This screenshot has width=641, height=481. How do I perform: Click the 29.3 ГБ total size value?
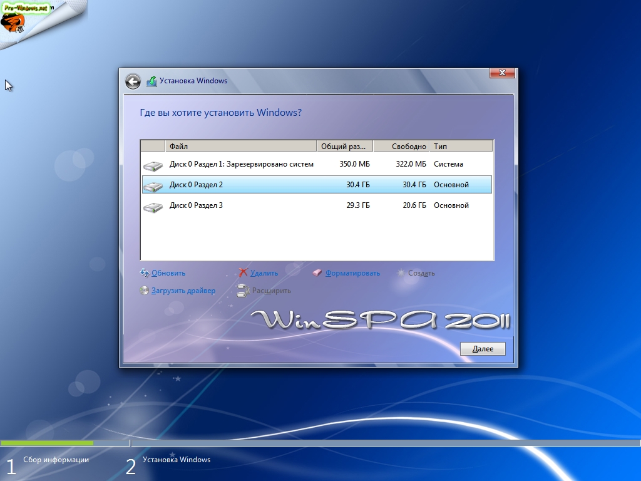pos(358,205)
